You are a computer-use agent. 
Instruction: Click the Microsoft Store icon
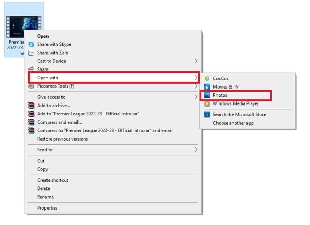click(x=207, y=114)
